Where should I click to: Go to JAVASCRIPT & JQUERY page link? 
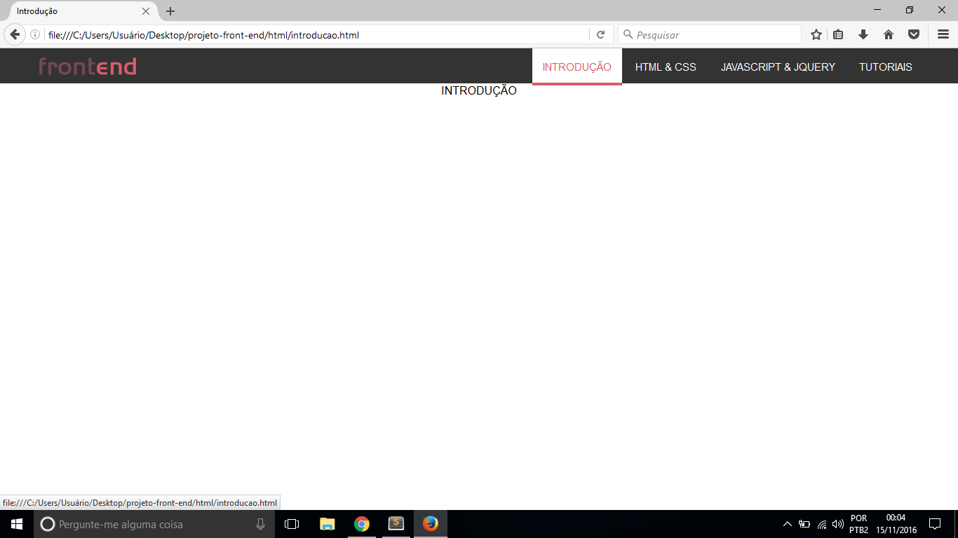[778, 67]
